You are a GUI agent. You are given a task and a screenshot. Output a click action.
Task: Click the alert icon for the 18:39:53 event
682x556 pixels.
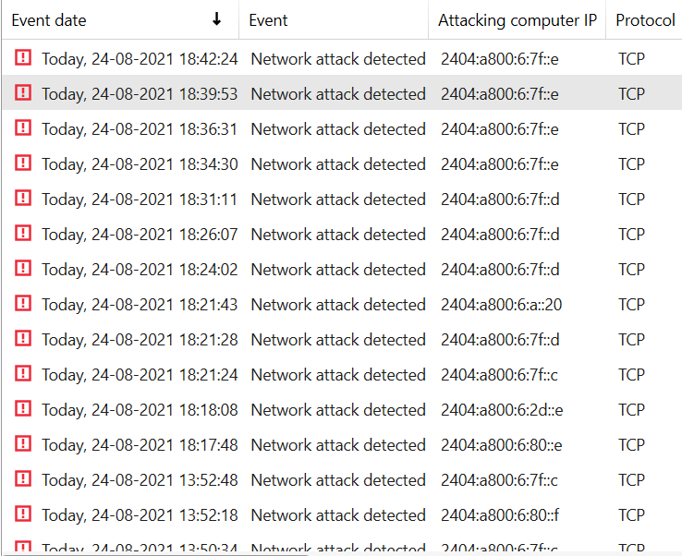(23, 93)
